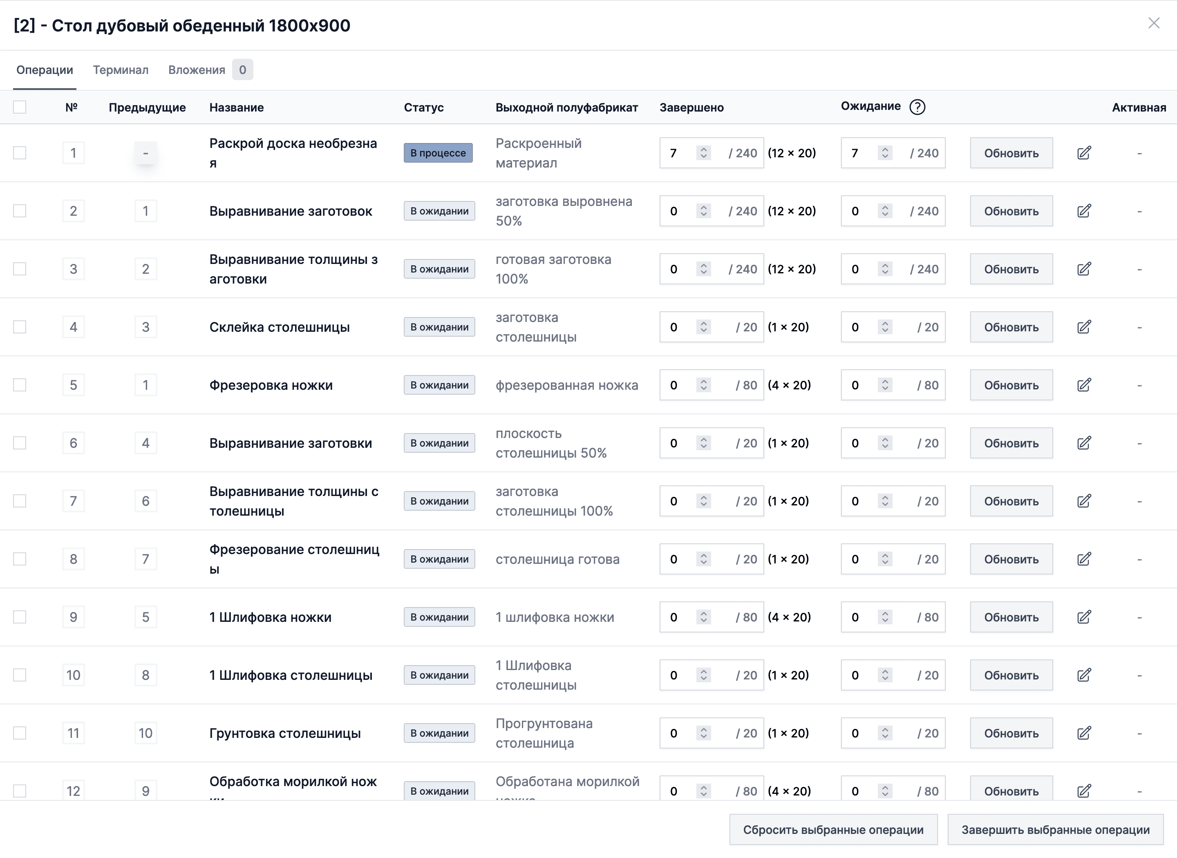Click question mark icon next to Ожидание header
This screenshot has height=858, width=1177.
coord(917,107)
